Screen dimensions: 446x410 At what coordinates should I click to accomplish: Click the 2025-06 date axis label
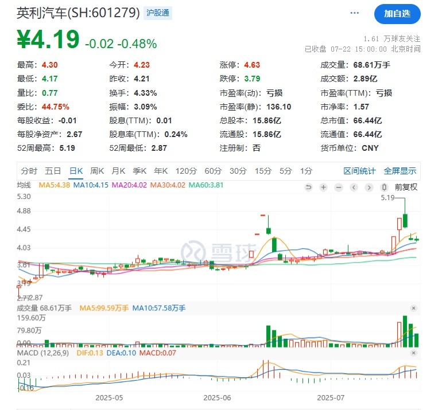pyautogui.click(x=218, y=398)
